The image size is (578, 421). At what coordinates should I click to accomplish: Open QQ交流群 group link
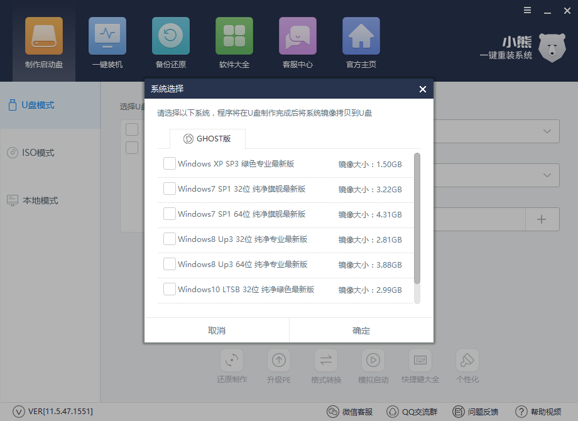[412, 412]
